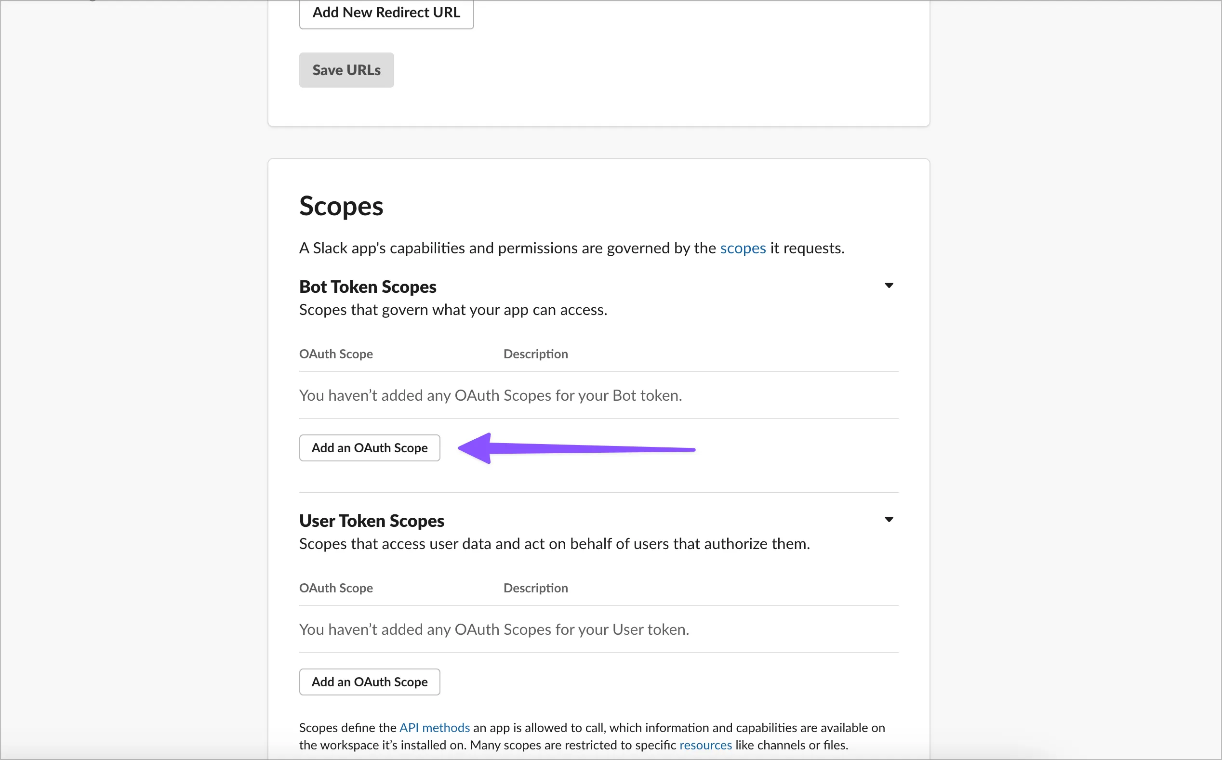The height and width of the screenshot is (760, 1222).
Task: Follow the API methods link
Action: click(435, 728)
